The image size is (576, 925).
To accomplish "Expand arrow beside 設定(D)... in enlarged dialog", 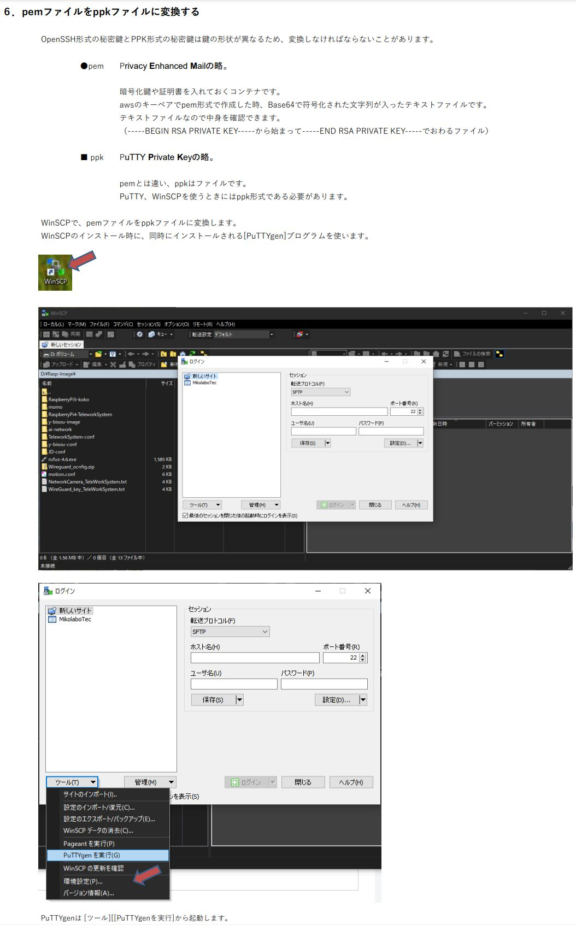I will coord(363,700).
